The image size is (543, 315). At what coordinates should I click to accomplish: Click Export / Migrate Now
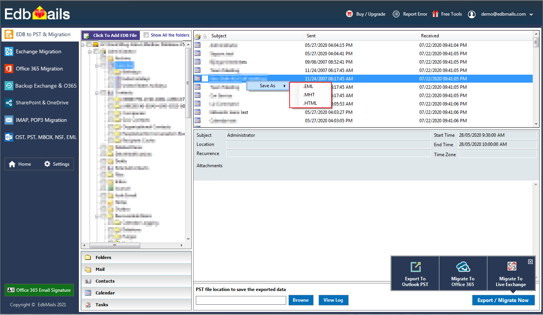503,300
